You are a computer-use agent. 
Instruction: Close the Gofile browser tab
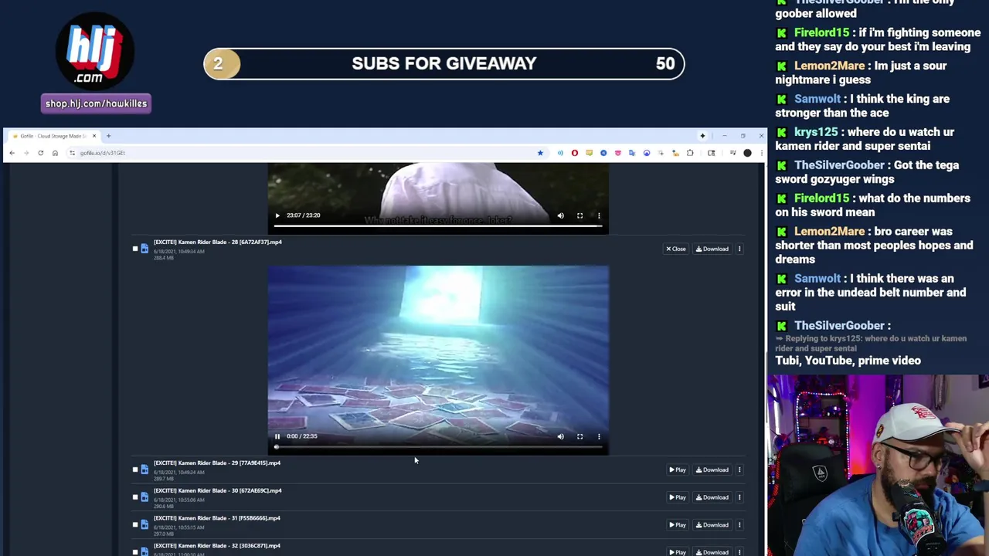coord(94,136)
